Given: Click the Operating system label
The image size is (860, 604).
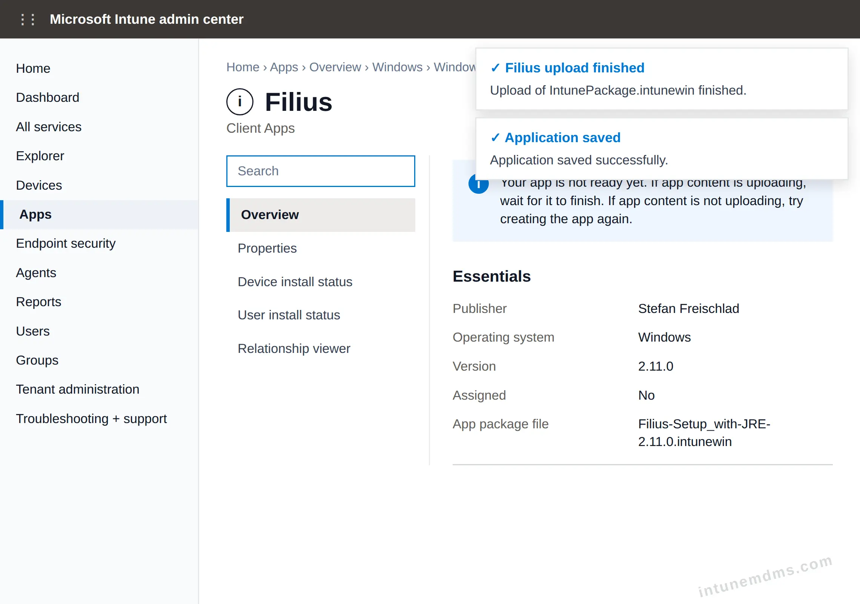Looking at the screenshot, I should [x=504, y=337].
